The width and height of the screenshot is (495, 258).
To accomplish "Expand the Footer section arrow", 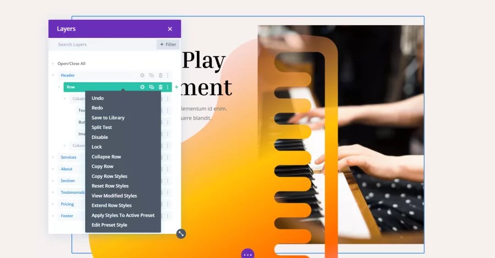I will 53,216.
